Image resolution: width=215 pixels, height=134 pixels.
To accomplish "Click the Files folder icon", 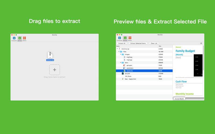I will coord(121,52).
